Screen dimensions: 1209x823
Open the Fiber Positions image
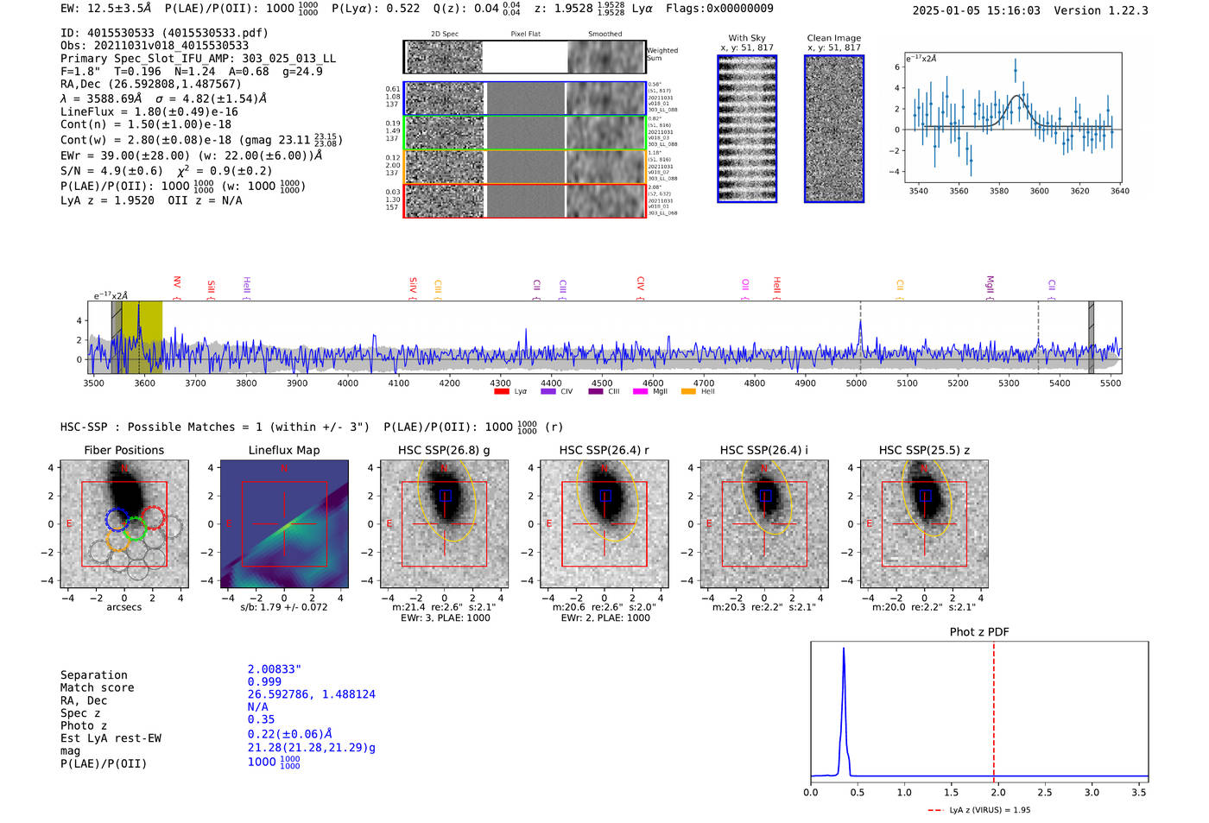[x=124, y=524]
